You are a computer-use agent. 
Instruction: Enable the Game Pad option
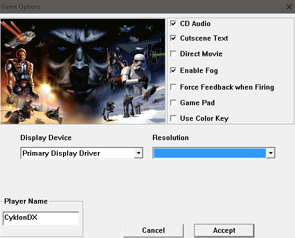point(173,103)
